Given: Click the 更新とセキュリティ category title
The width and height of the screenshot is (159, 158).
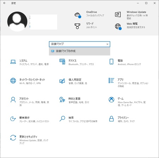Looking at the screenshot, I should coord(28,137).
